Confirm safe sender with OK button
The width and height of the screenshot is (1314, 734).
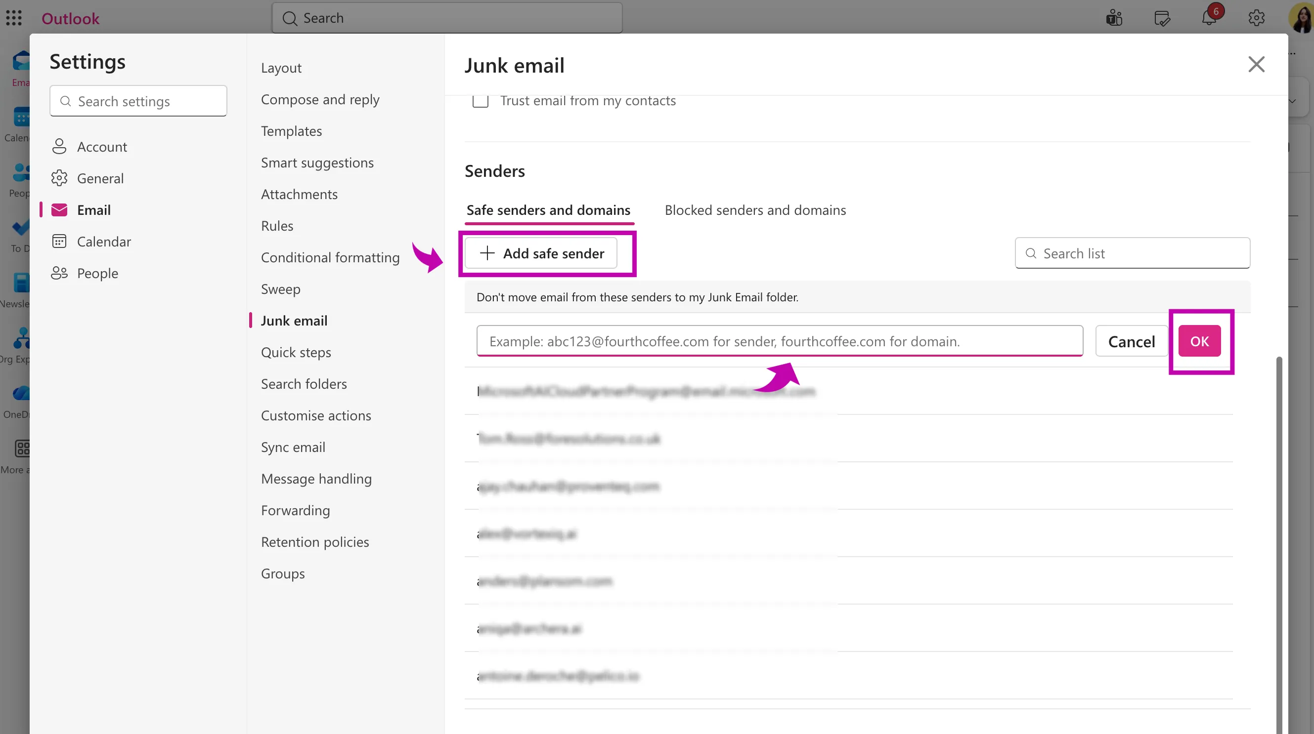(x=1199, y=341)
